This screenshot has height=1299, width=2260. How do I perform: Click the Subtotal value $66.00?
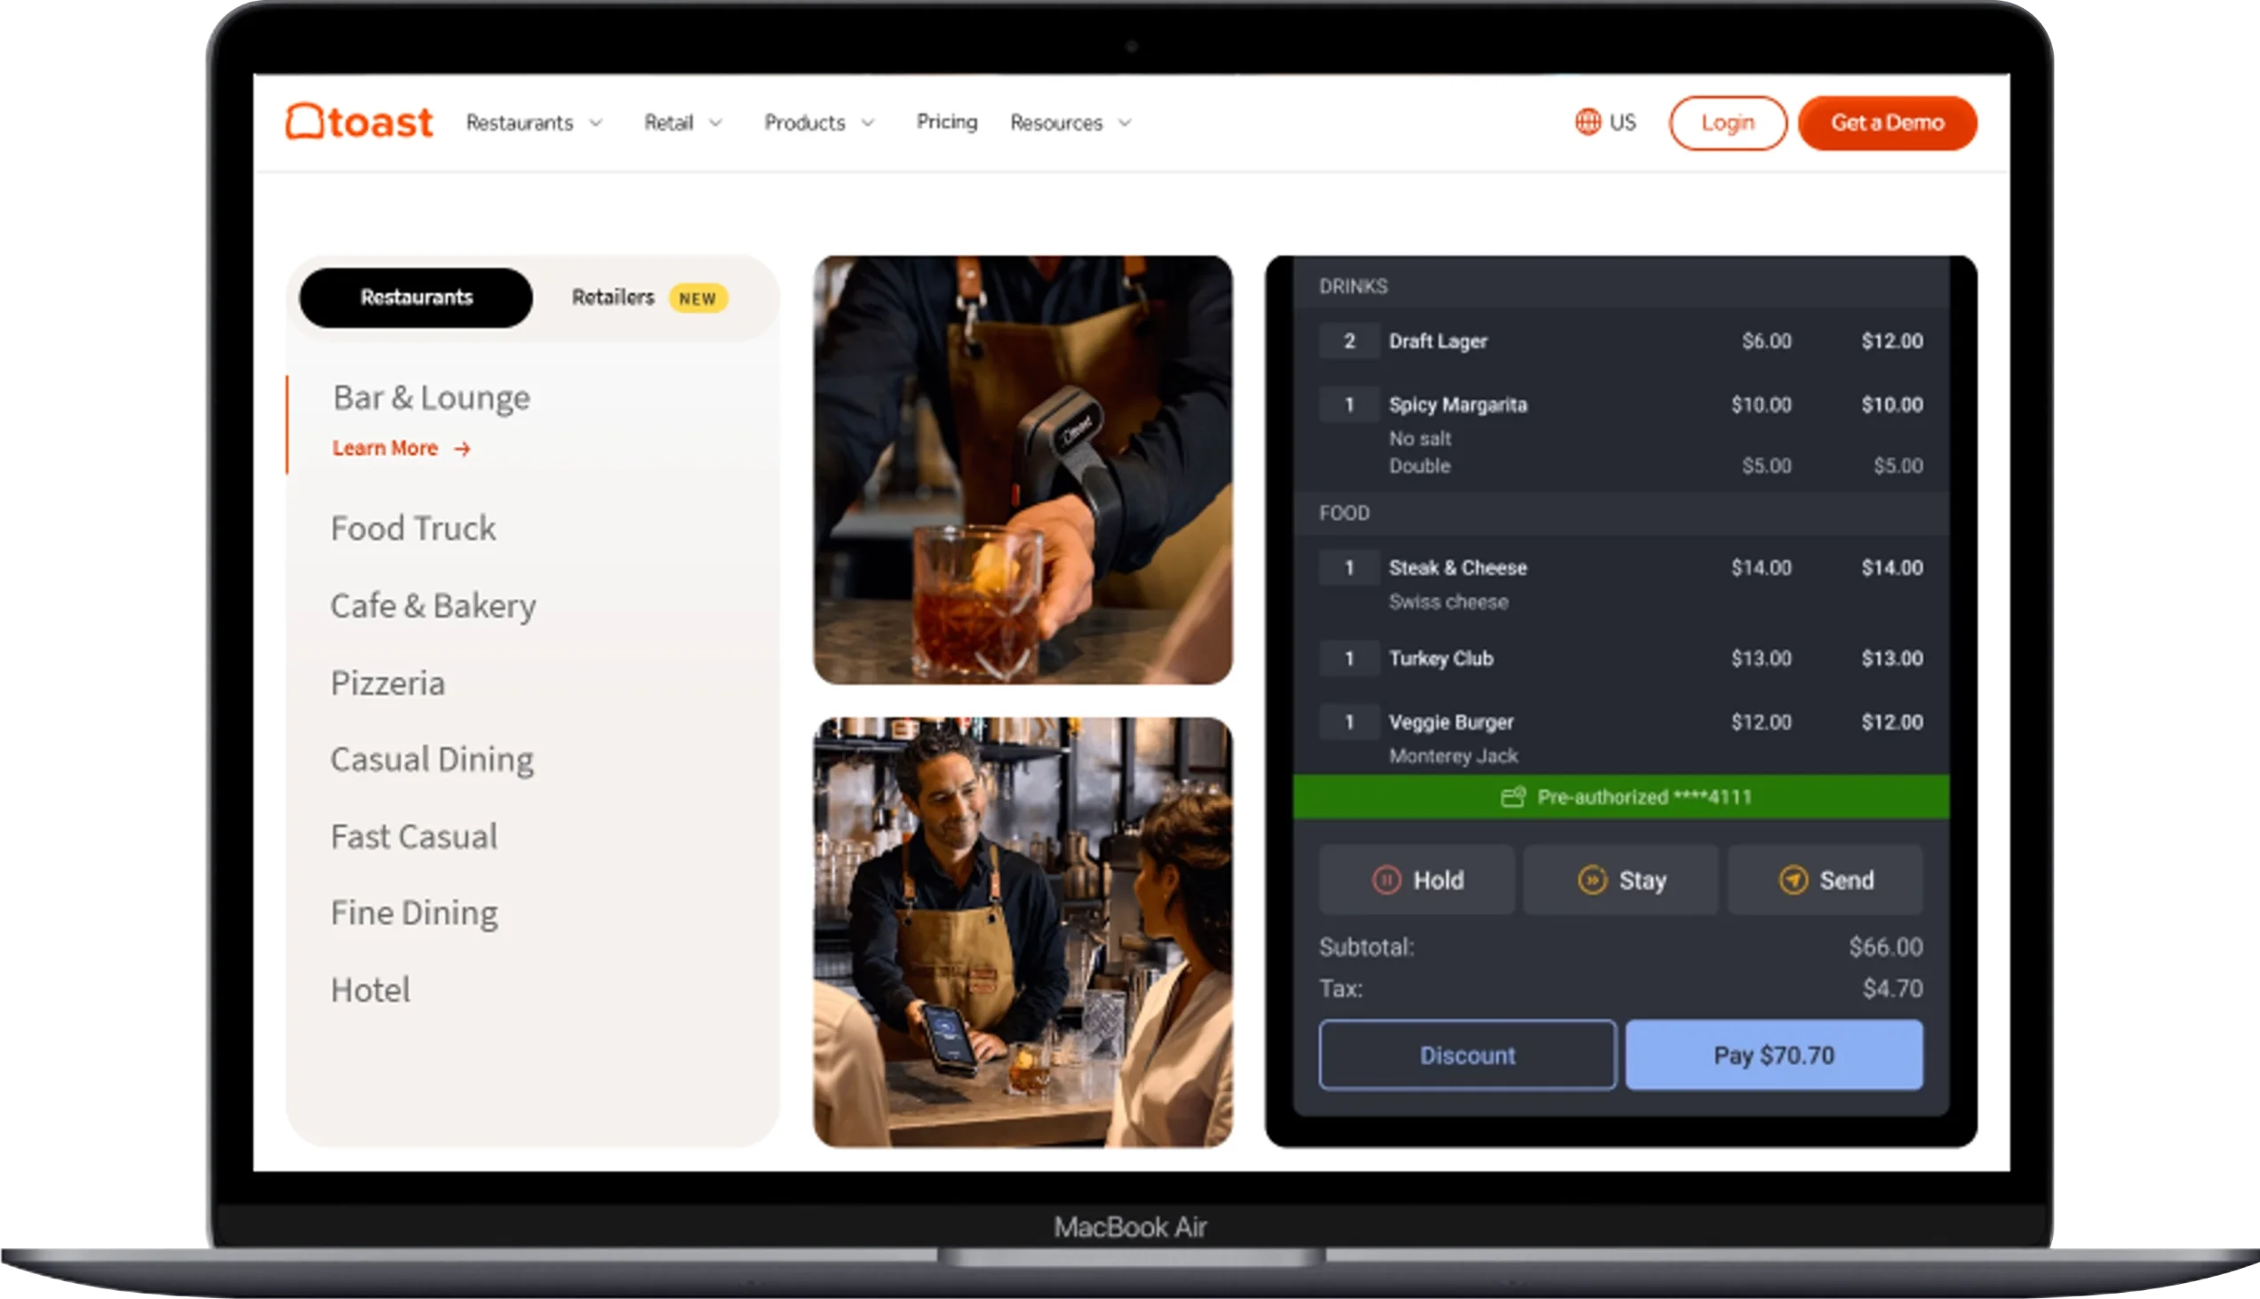(x=1885, y=946)
